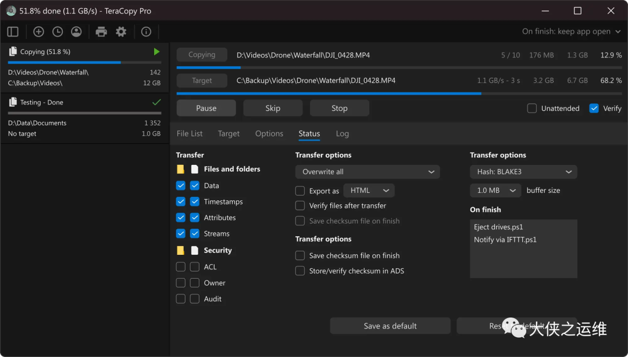Screen dimensions: 628x357
Task: Open the Log tab
Action: [342, 134]
